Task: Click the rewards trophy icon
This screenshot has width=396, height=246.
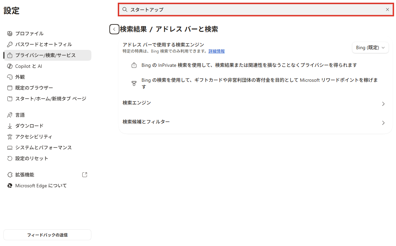Action: tap(134, 83)
